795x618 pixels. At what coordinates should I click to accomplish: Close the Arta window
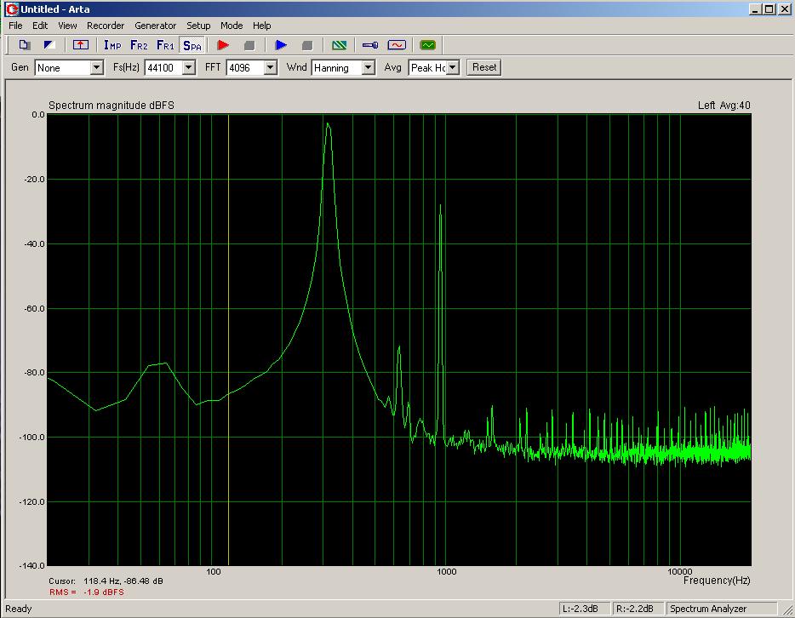pyautogui.click(x=784, y=9)
